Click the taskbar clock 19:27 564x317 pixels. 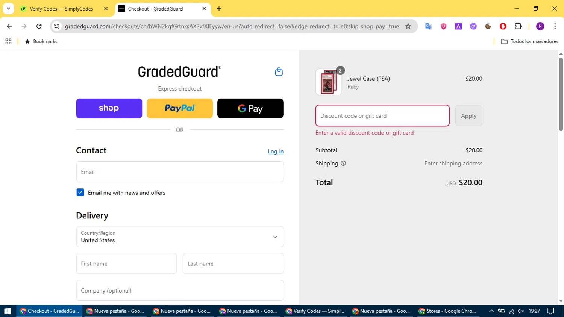click(x=534, y=311)
